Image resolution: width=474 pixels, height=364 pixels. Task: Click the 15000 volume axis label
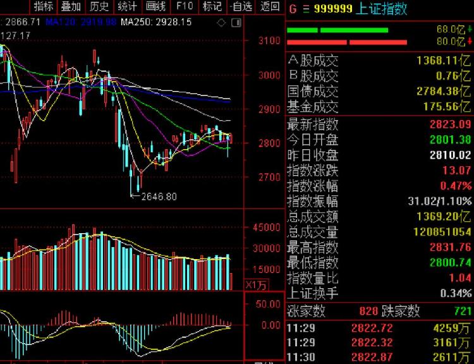point(267,269)
